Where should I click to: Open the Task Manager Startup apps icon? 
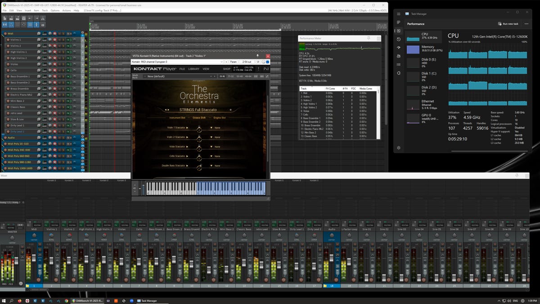point(399,48)
